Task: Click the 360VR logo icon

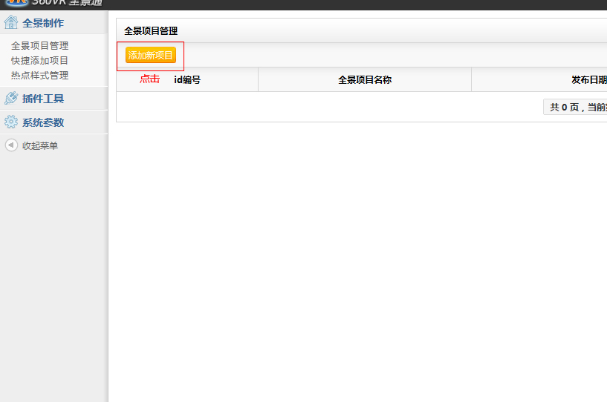Action: click(16, 2)
